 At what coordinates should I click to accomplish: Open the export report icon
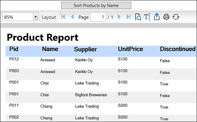coord(157,17)
